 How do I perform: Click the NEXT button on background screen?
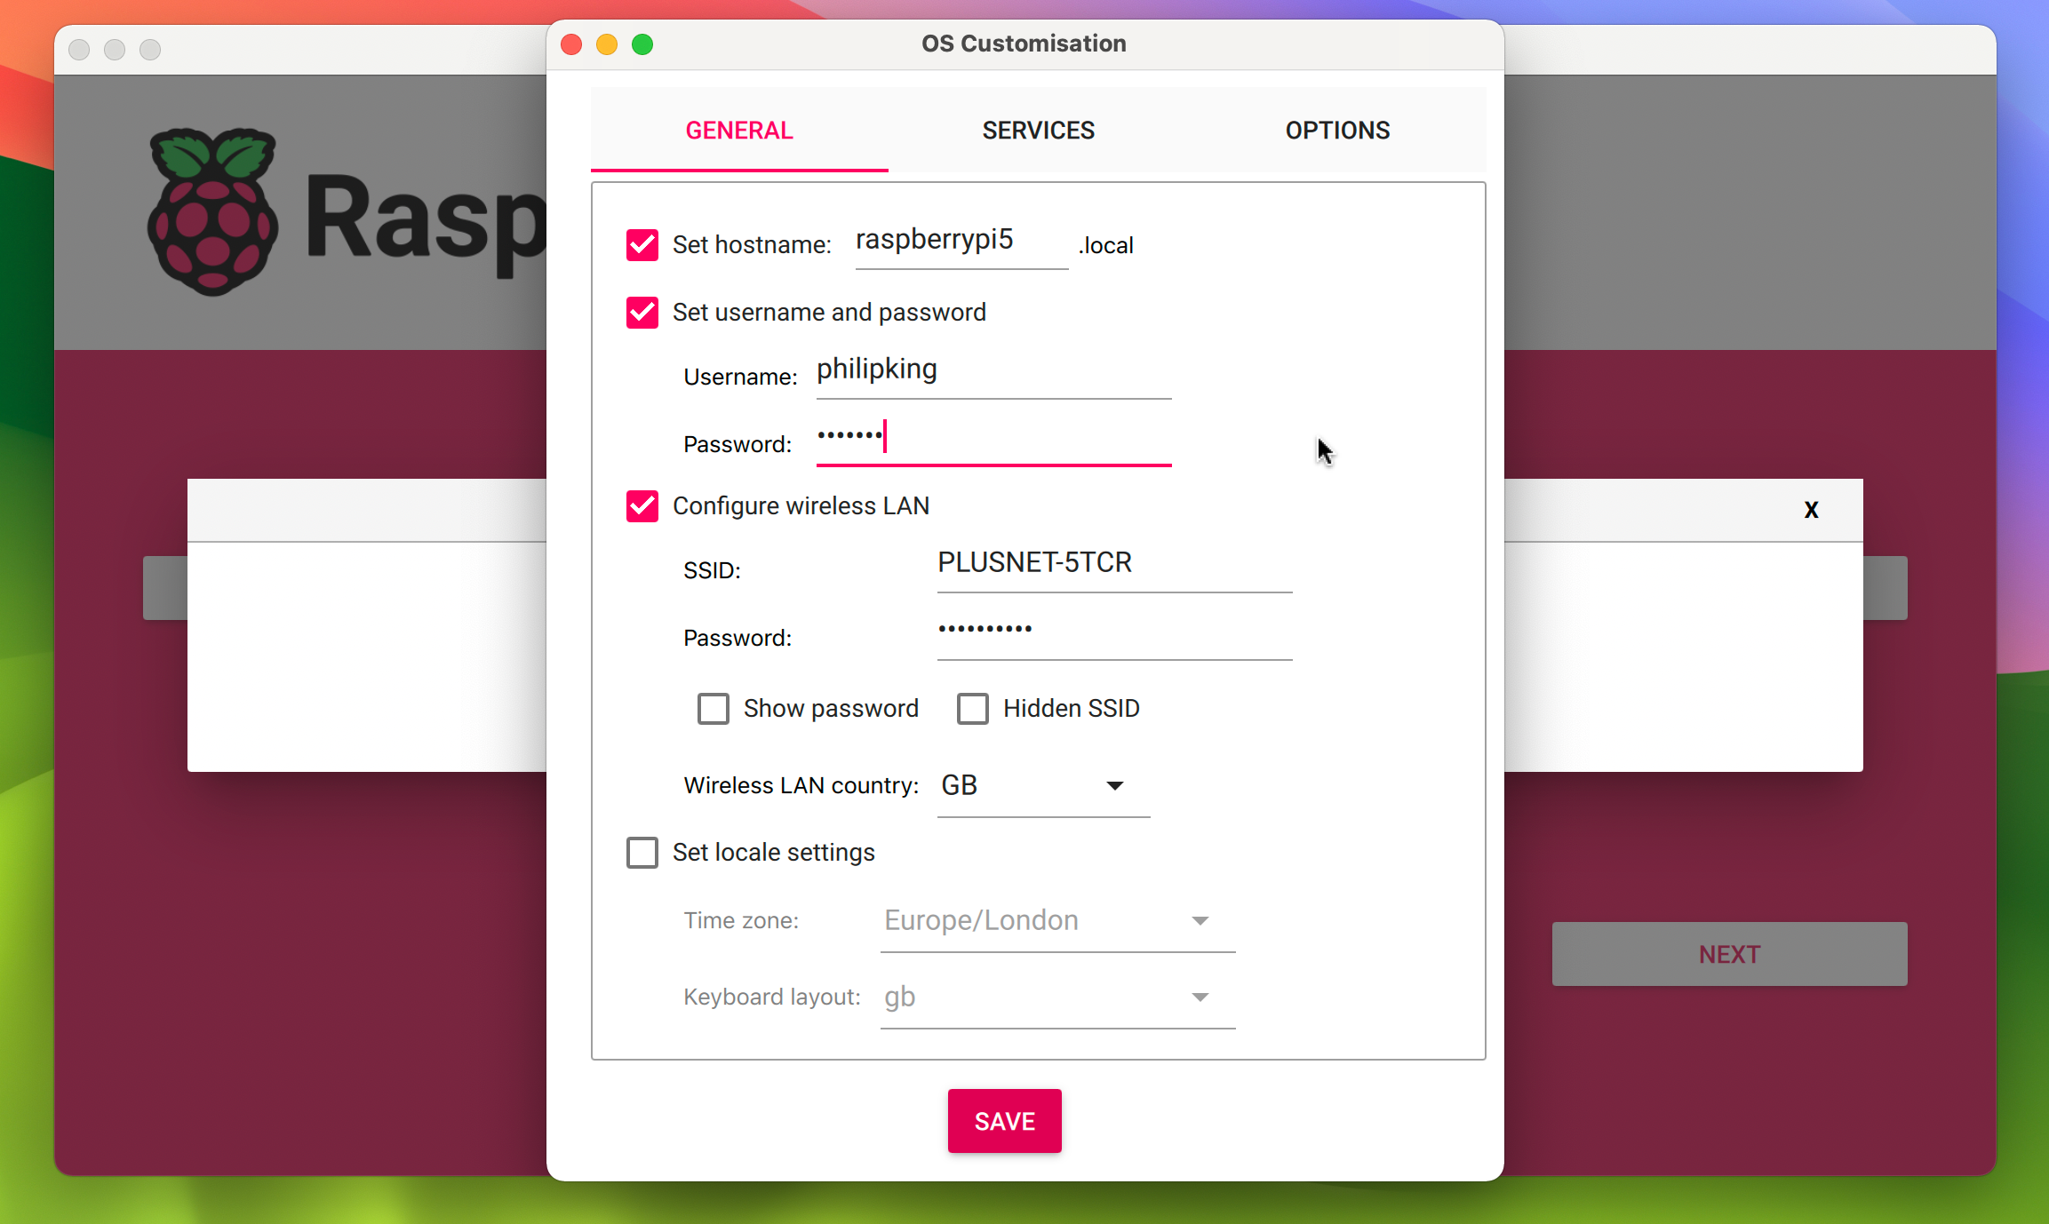click(x=1730, y=955)
